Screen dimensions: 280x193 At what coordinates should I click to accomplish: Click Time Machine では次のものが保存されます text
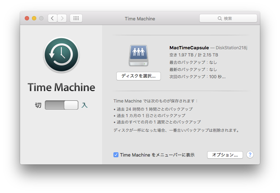(155, 101)
